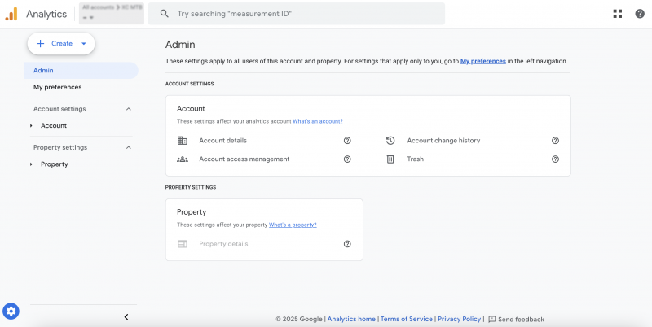The width and height of the screenshot is (652, 327).
Task: Click the Property details help icon
Action: (347, 244)
